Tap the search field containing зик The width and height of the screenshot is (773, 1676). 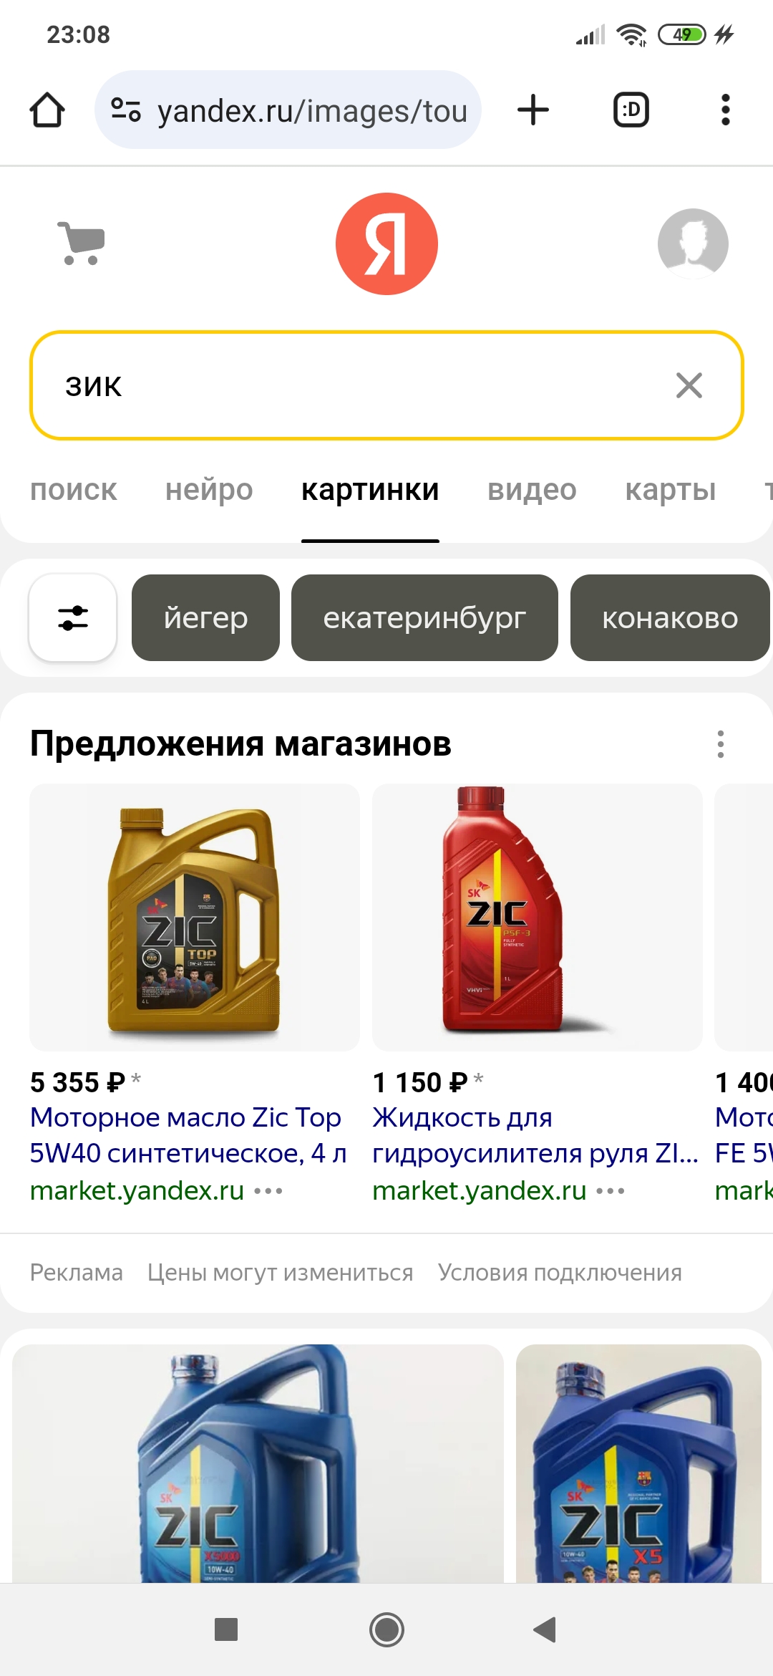386,385
